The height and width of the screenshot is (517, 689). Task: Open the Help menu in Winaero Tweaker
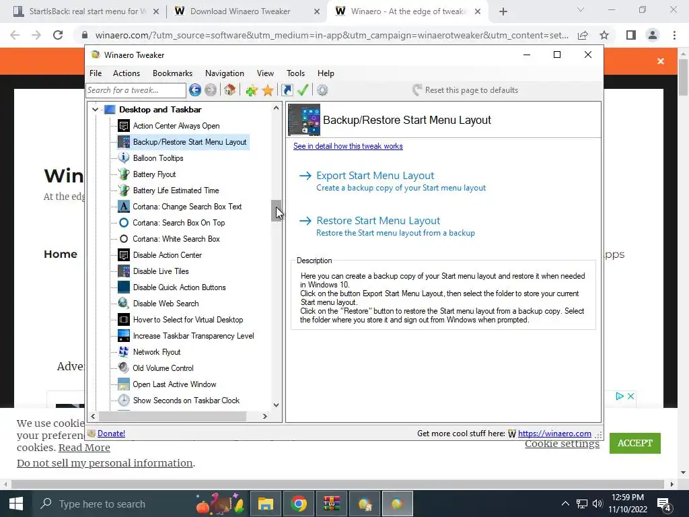click(x=326, y=73)
